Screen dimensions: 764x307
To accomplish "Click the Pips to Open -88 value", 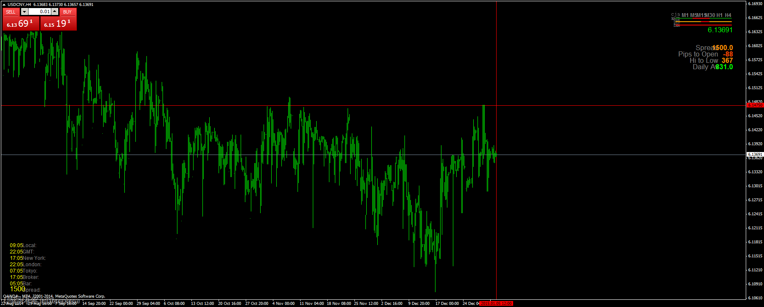I will (x=728, y=54).
